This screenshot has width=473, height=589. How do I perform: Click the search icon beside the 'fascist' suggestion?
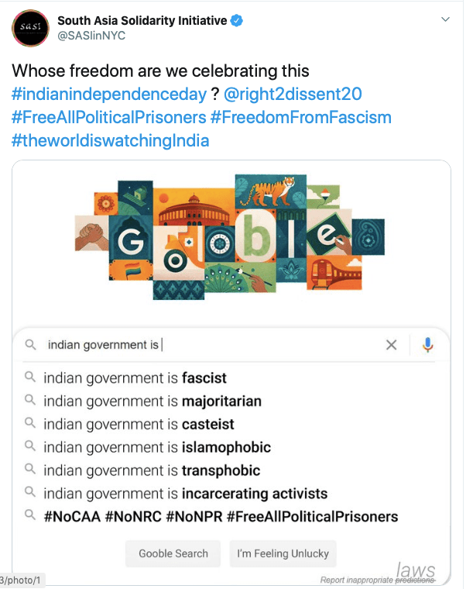point(30,378)
